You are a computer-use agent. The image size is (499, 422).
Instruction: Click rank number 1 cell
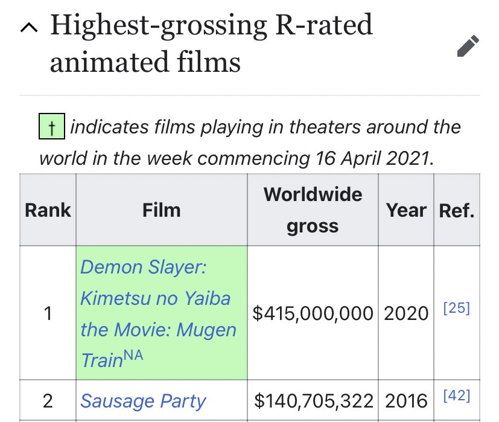click(x=47, y=313)
